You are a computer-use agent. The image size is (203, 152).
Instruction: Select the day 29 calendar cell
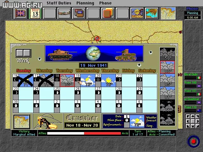[147, 93]
